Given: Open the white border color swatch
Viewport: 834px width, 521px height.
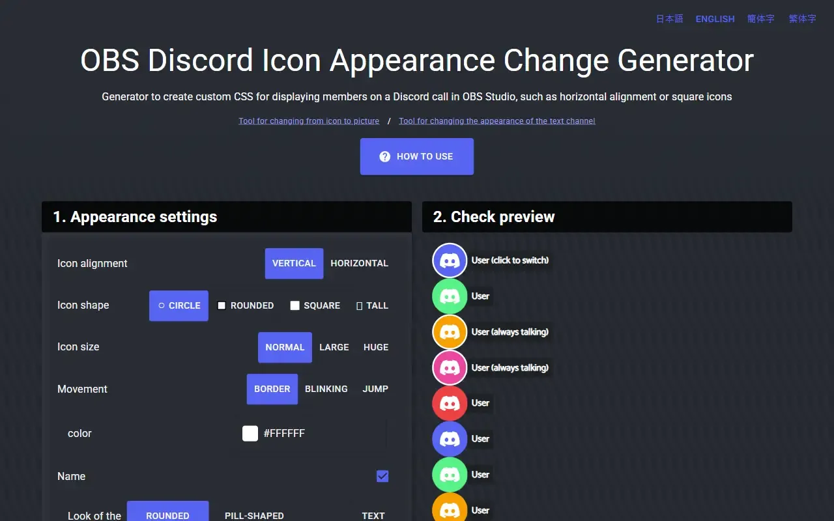Looking at the screenshot, I should click(x=250, y=433).
